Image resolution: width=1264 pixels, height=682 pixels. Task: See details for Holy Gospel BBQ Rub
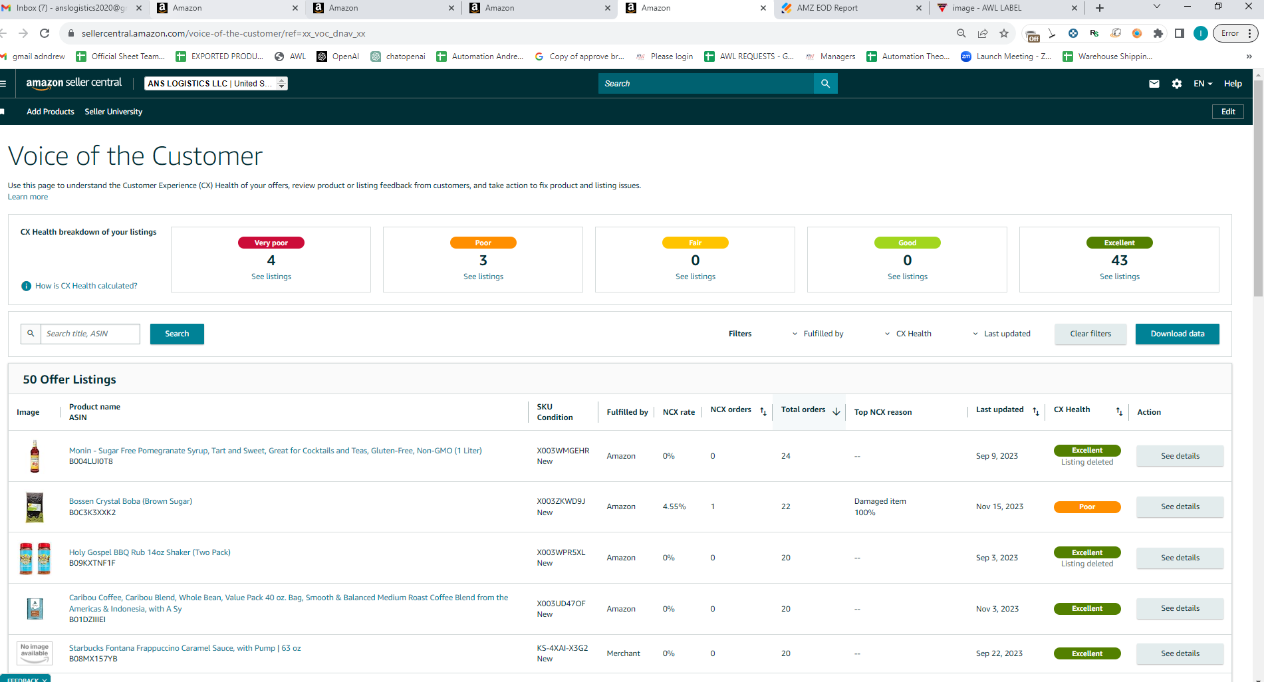[x=1180, y=558]
